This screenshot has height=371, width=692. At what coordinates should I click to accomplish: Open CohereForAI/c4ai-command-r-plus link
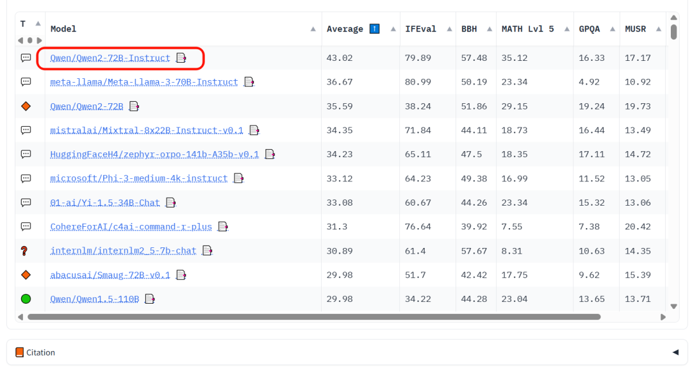[x=131, y=227]
